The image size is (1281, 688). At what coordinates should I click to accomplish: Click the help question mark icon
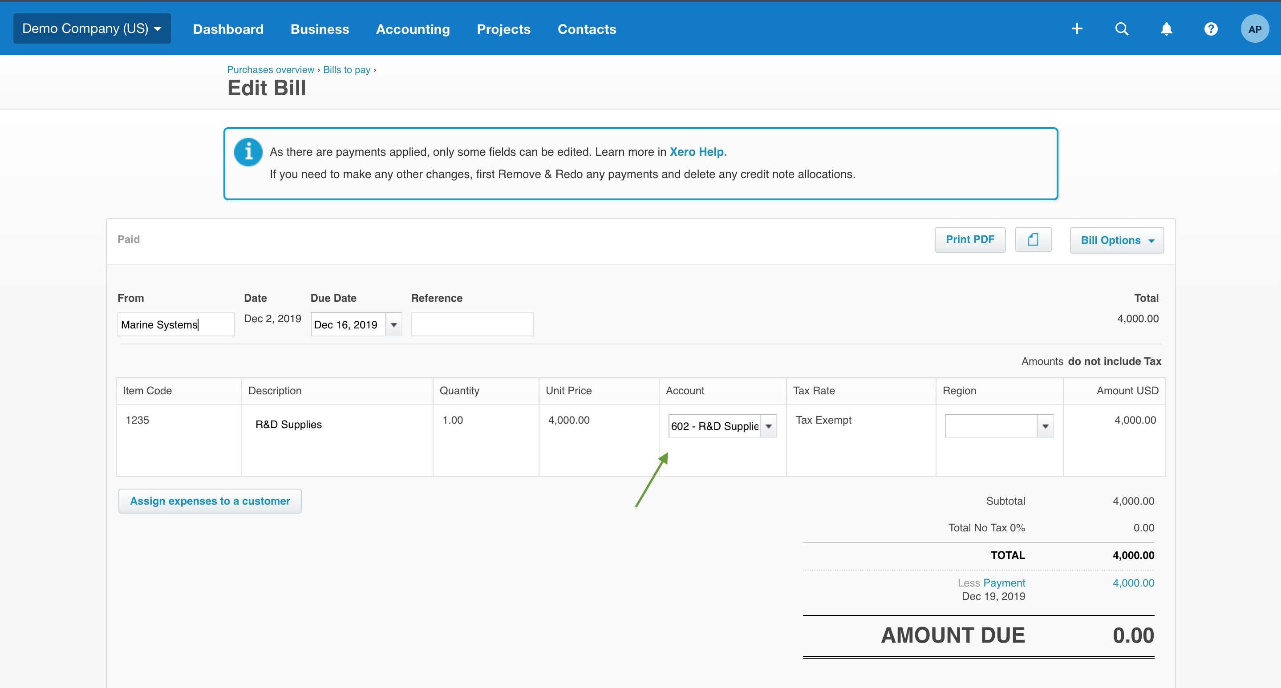point(1211,28)
